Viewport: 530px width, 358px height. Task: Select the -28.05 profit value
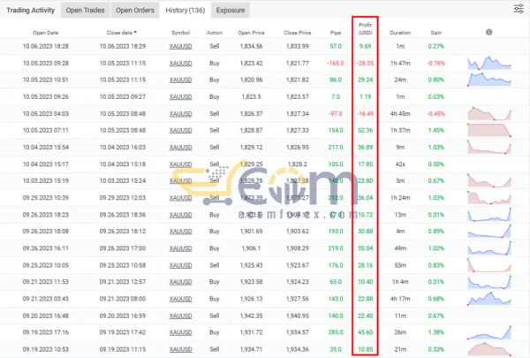click(366, 64)
